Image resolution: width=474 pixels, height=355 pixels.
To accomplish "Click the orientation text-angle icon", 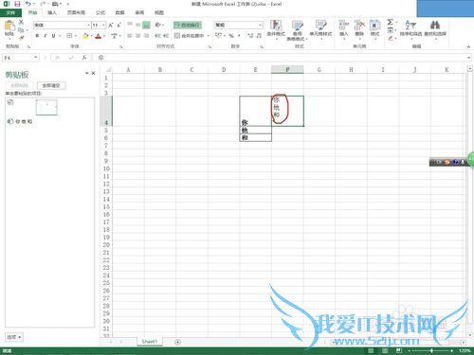I will (x=157, y=25).
